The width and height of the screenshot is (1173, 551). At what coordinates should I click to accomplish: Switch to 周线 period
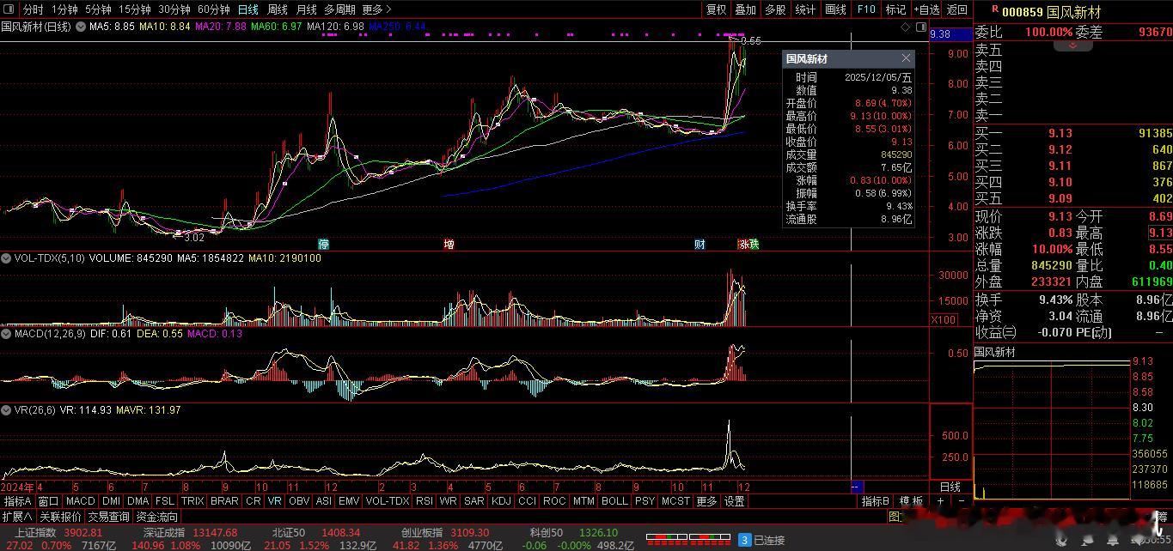(x=277, y=9)
